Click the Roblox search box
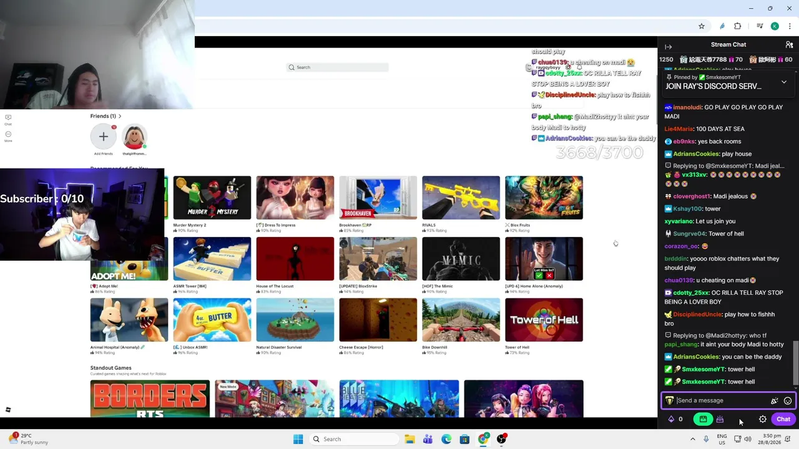The image size is (799, 449). [x=337, y=67]
